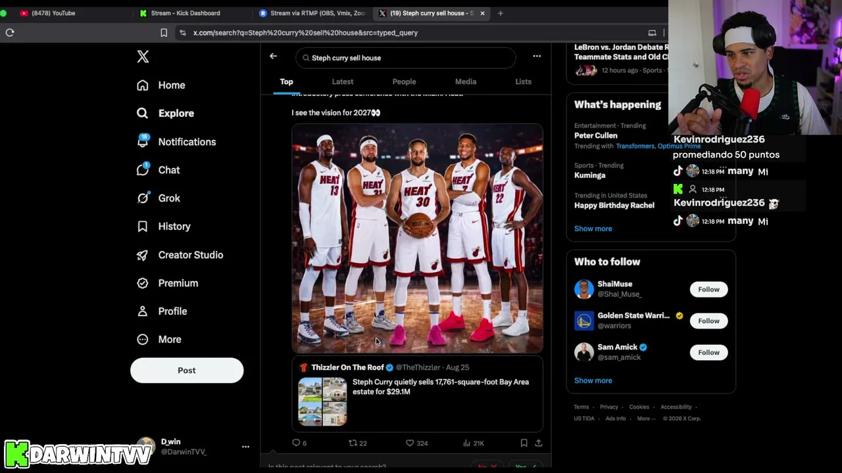This screenshot has width=842, height=473.
Task: Open Steph Curry estate thumbnail
Action: [322, 401]
